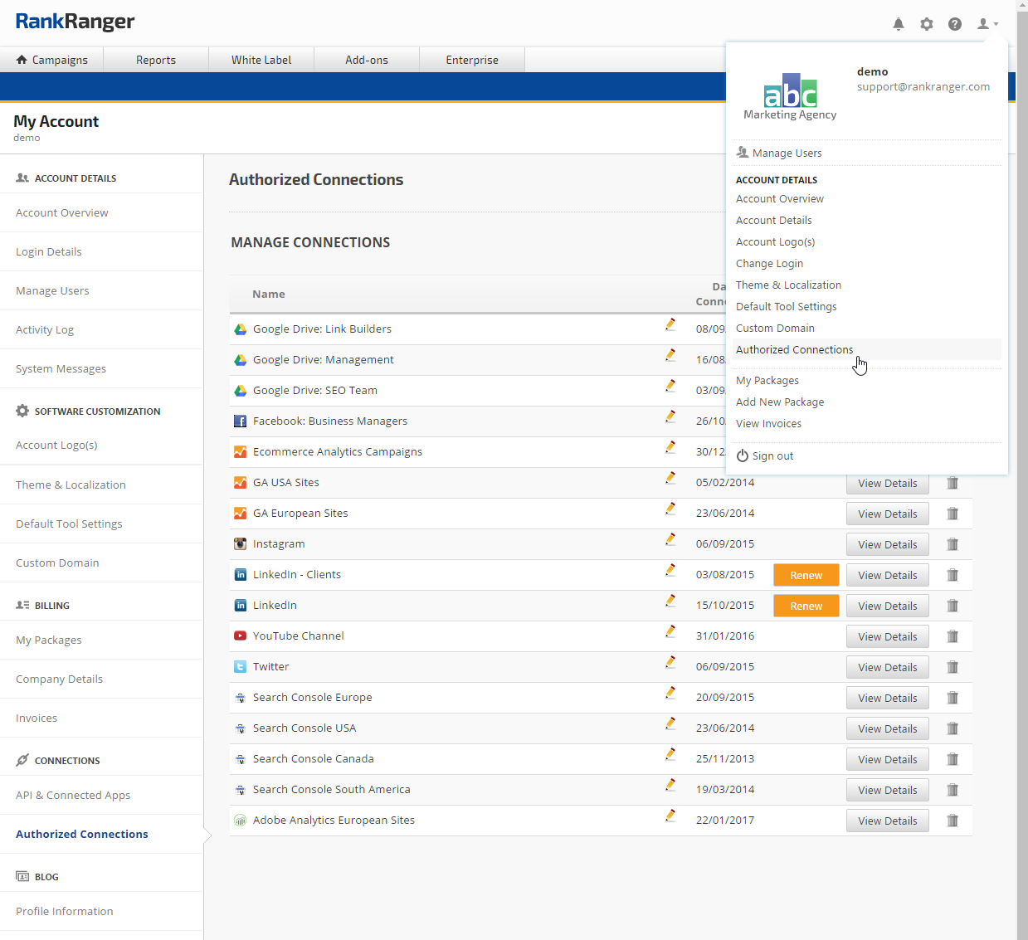Remove the Adobe Analytics European Sites connection
This screenshot has height=940, width=1028.
tap(952, 821)
